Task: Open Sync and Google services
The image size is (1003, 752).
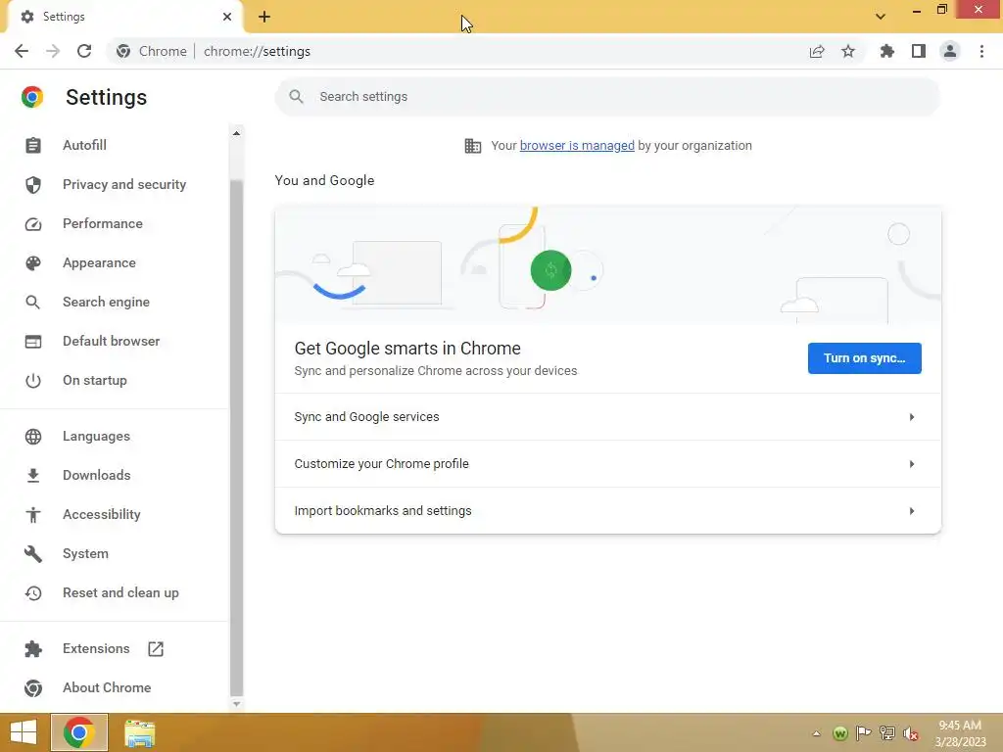Action: coord(607,417)
